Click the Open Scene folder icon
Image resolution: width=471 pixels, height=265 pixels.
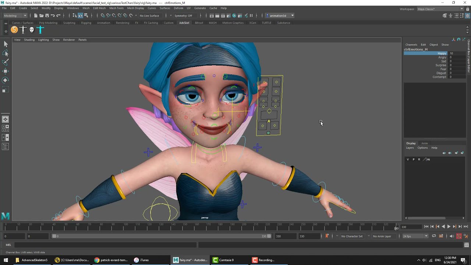[41, 15]
